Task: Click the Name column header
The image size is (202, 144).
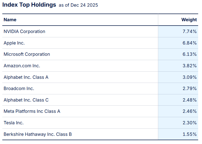Action: click(x=10, y=20)
